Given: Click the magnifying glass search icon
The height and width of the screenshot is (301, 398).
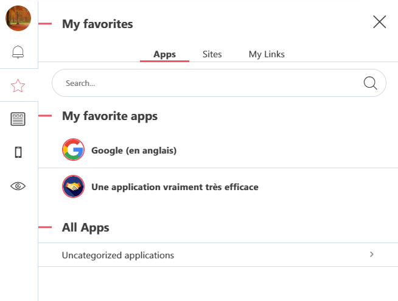Looking at the screenshot, I should (x=371, y=83).
